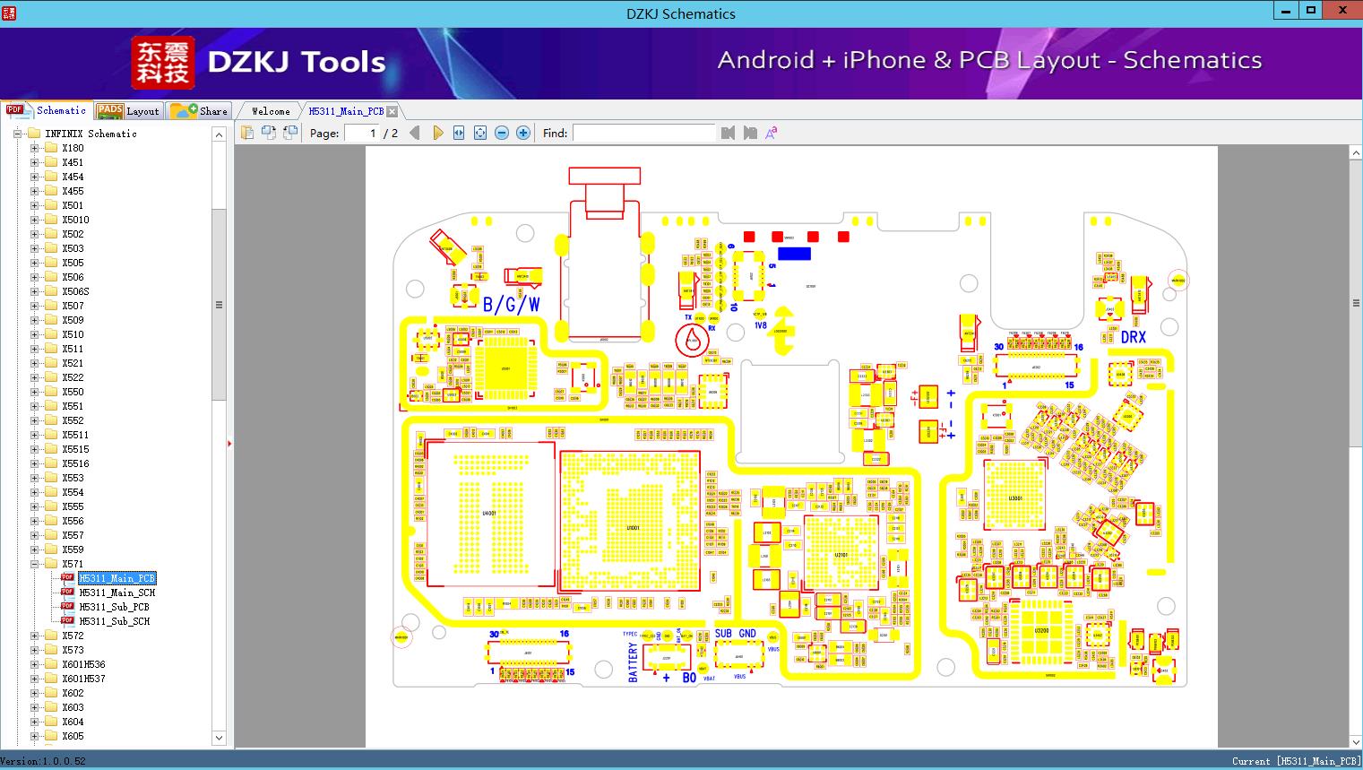Click the tree panel scrollbar thumb
1363x770 pixels.
[219, 304]
